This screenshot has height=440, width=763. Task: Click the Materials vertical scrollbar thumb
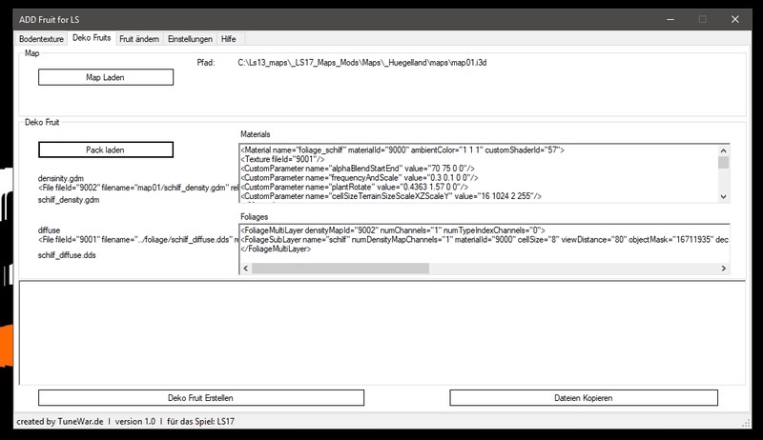tap(724, 163)
